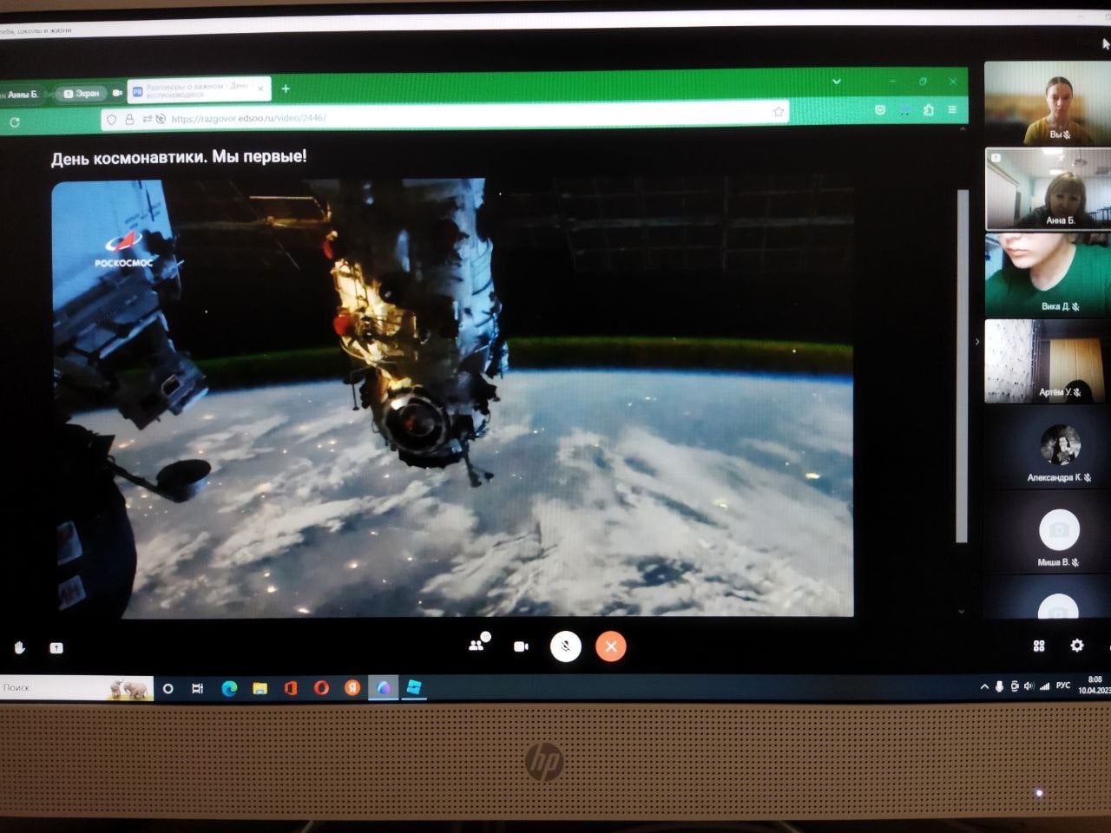1111x833 pixels.
Task: Select your own video tile labeled Вы
Action: pyautogui.click(x=1049, y=102)
